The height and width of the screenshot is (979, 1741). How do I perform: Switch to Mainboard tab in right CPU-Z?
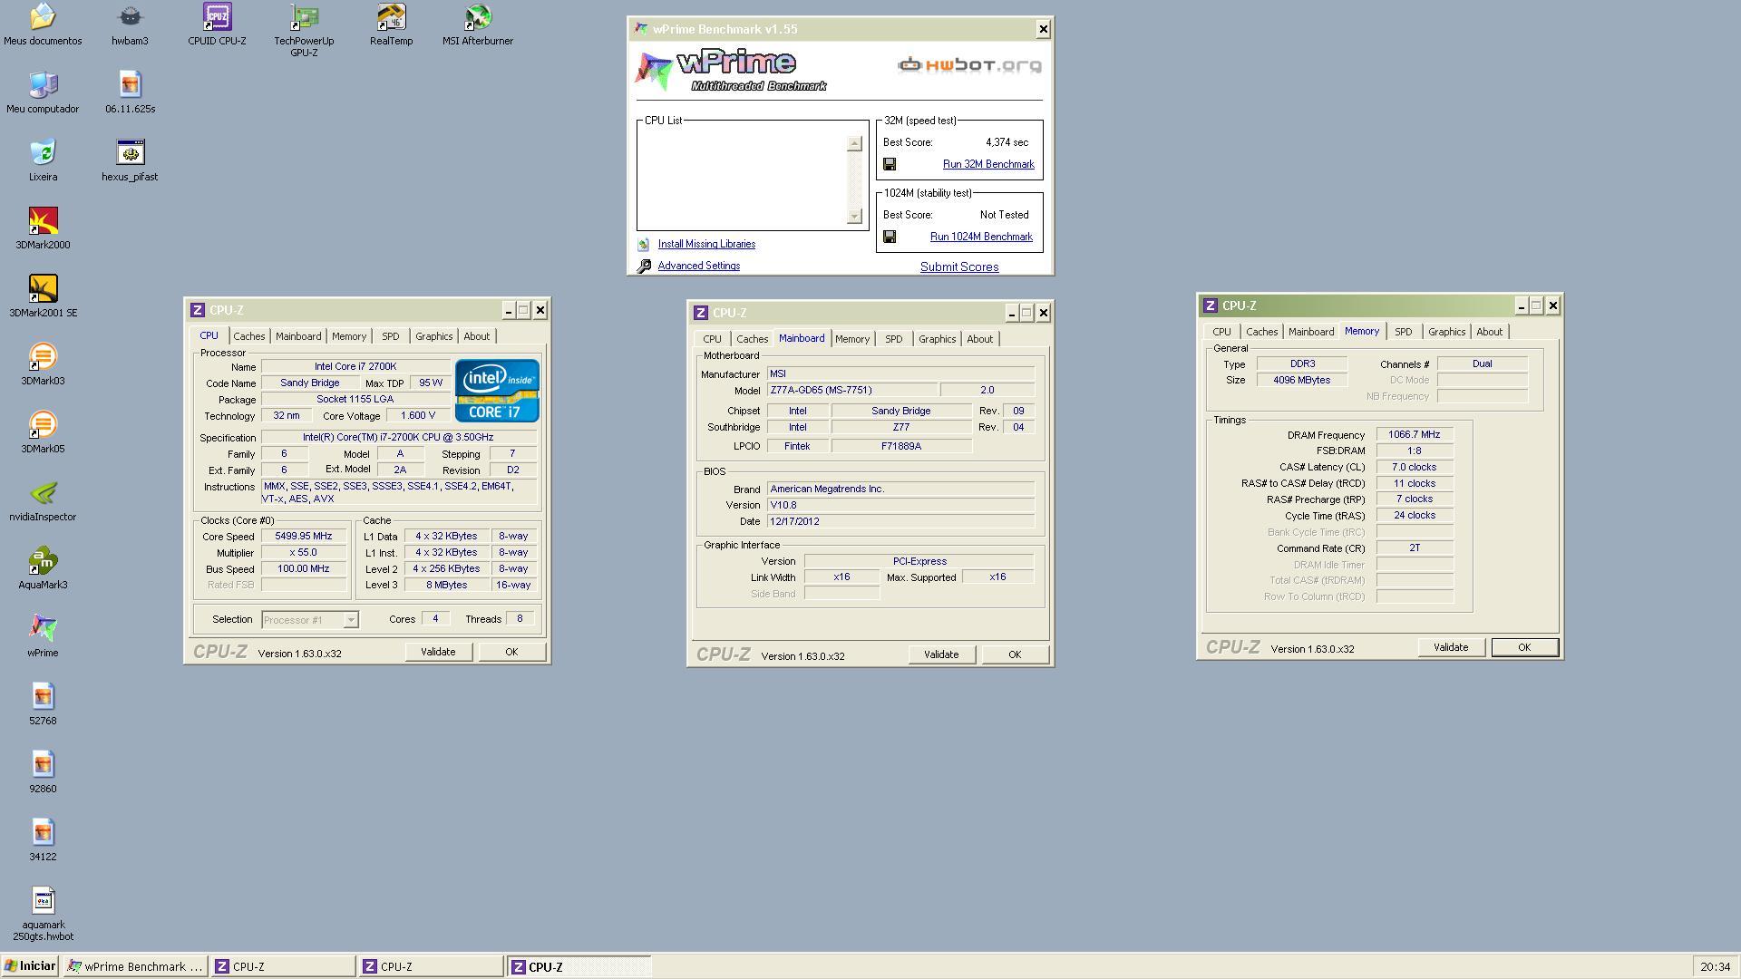(x=1311, y=332)
